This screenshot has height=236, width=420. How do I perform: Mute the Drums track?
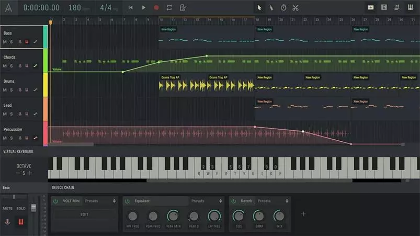click(5, 90)
